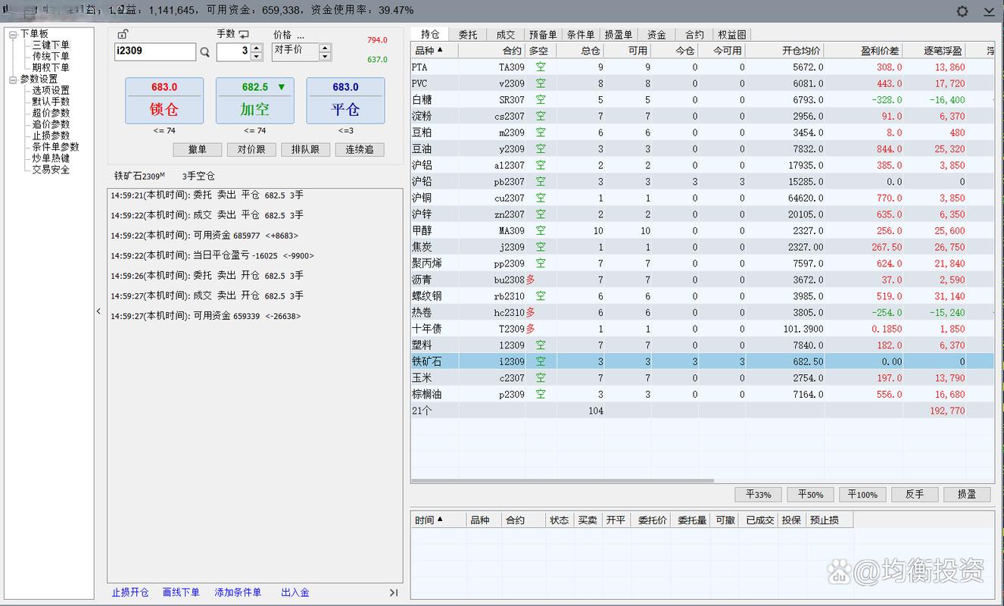Click the >| icon below the log panel
Viewport: 1004px width, 606px height.
point(394,592)
